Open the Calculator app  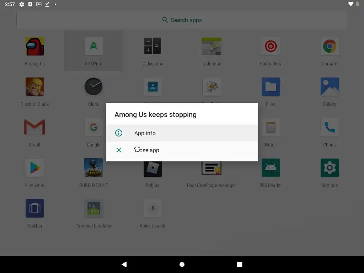click(x=152, y=46)
